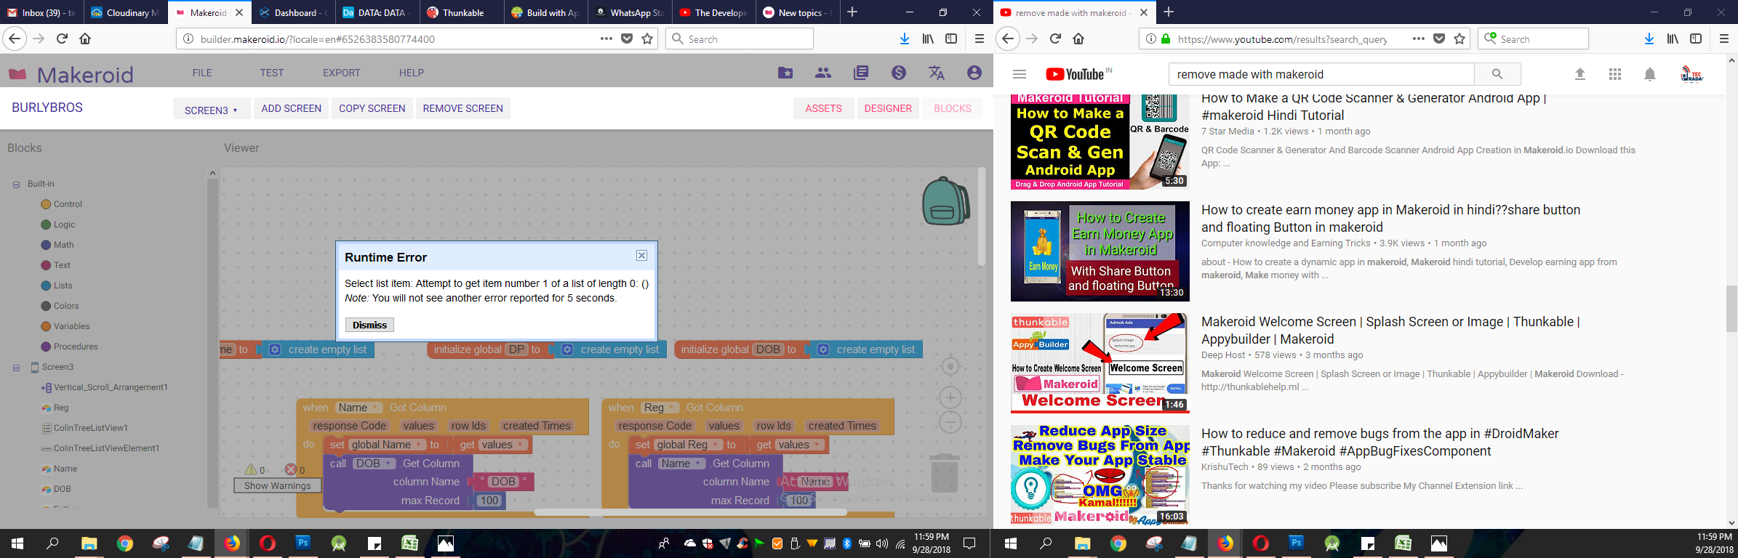Click the REMOVE SCREEN button
The width and height of the screenshot is (1738, 558).
(x=463, y=108)
